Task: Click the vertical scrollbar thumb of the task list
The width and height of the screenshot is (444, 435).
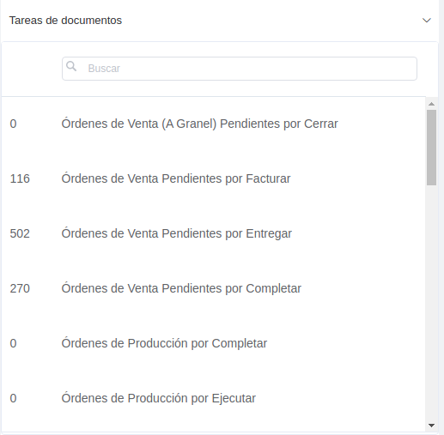Action: coord(431,148)
